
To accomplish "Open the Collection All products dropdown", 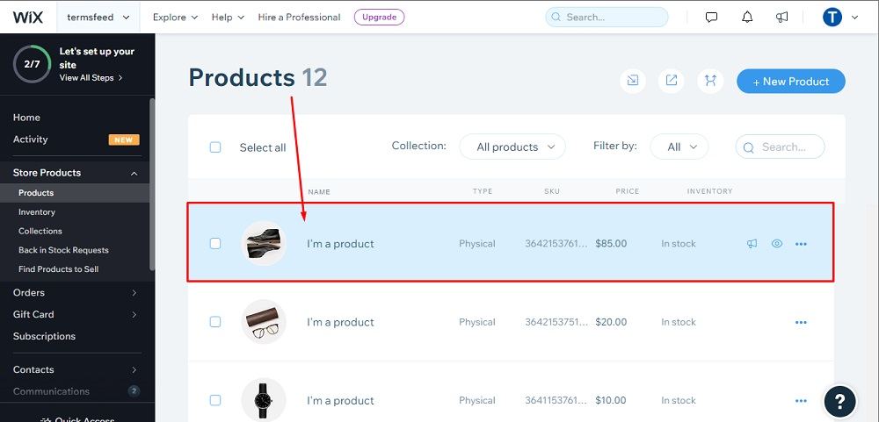I will tap(512, 147).
